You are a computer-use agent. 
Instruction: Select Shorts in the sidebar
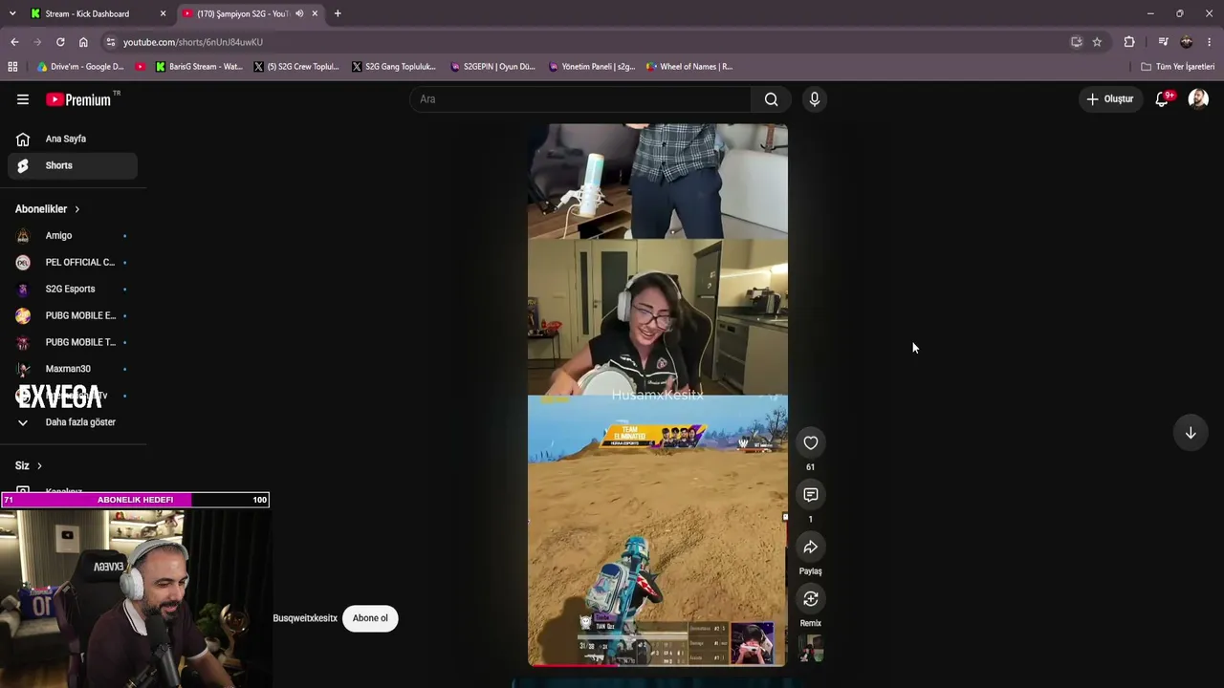coord(73,165)
